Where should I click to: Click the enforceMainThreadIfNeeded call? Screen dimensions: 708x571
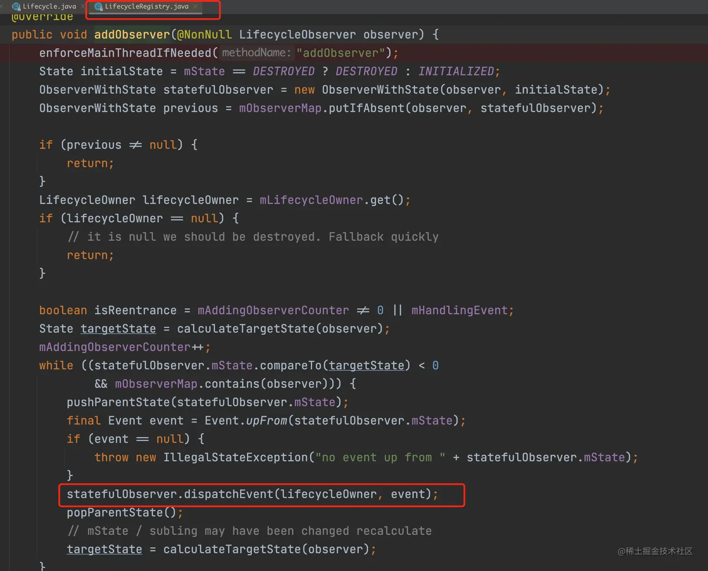tap(125, 53)
